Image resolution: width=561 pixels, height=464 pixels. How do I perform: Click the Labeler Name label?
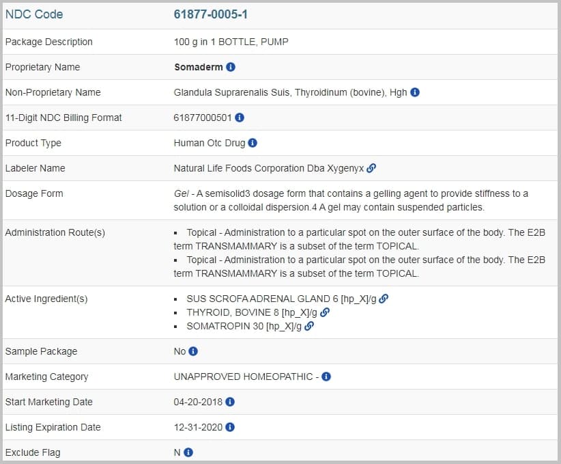(x=35, y=168)
